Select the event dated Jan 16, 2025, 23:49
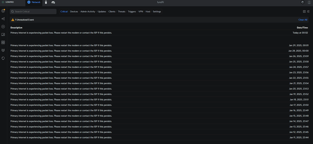Image resolution: width=313 pixels, height=144 pixels. [x=159, y=110]
